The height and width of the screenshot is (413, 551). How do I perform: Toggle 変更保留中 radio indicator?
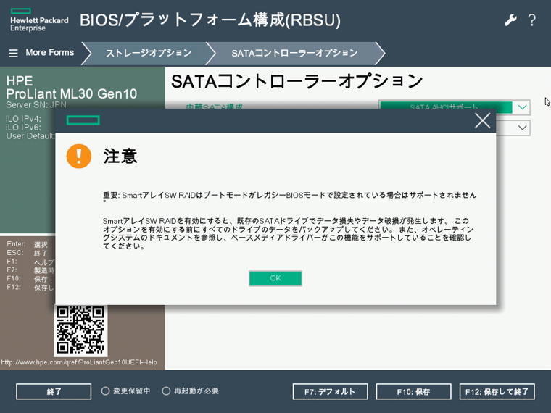(x=105, y=391)
